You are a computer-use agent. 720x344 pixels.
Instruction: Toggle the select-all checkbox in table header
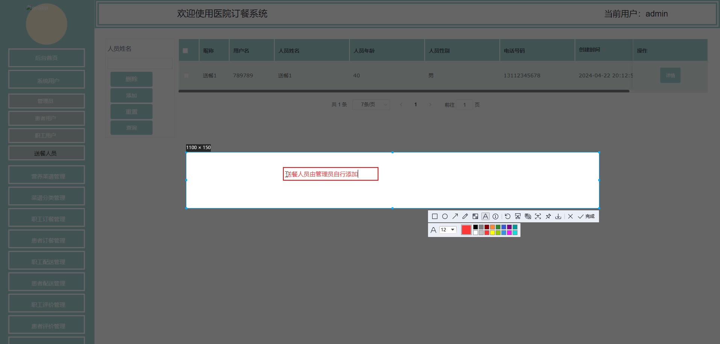[x=185, y=51]
